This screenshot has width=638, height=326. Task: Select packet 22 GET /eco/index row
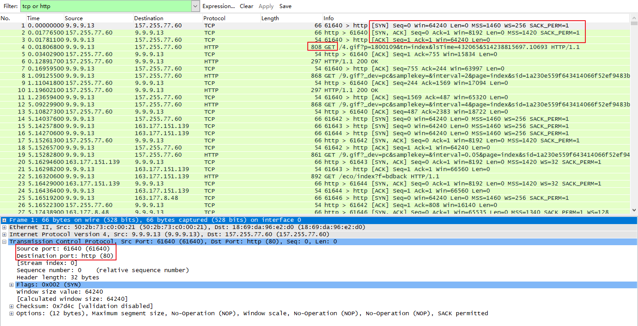(315, 176)
